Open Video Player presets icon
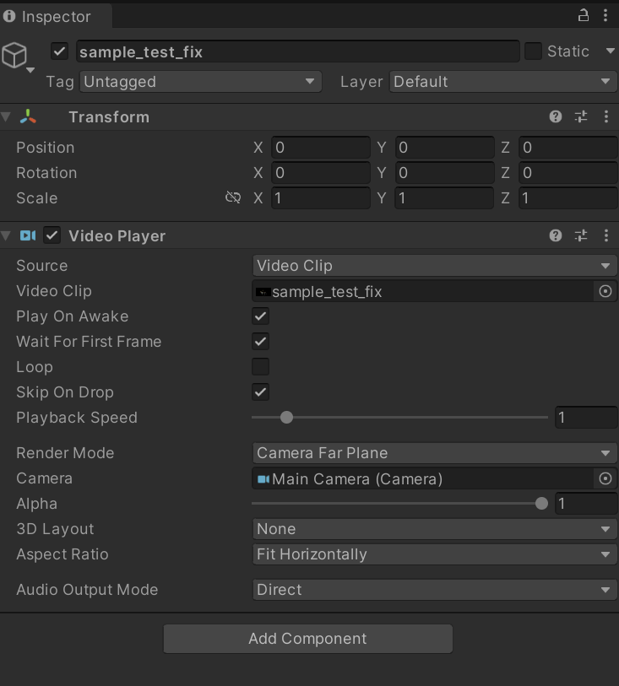 (x=581, y=235)
